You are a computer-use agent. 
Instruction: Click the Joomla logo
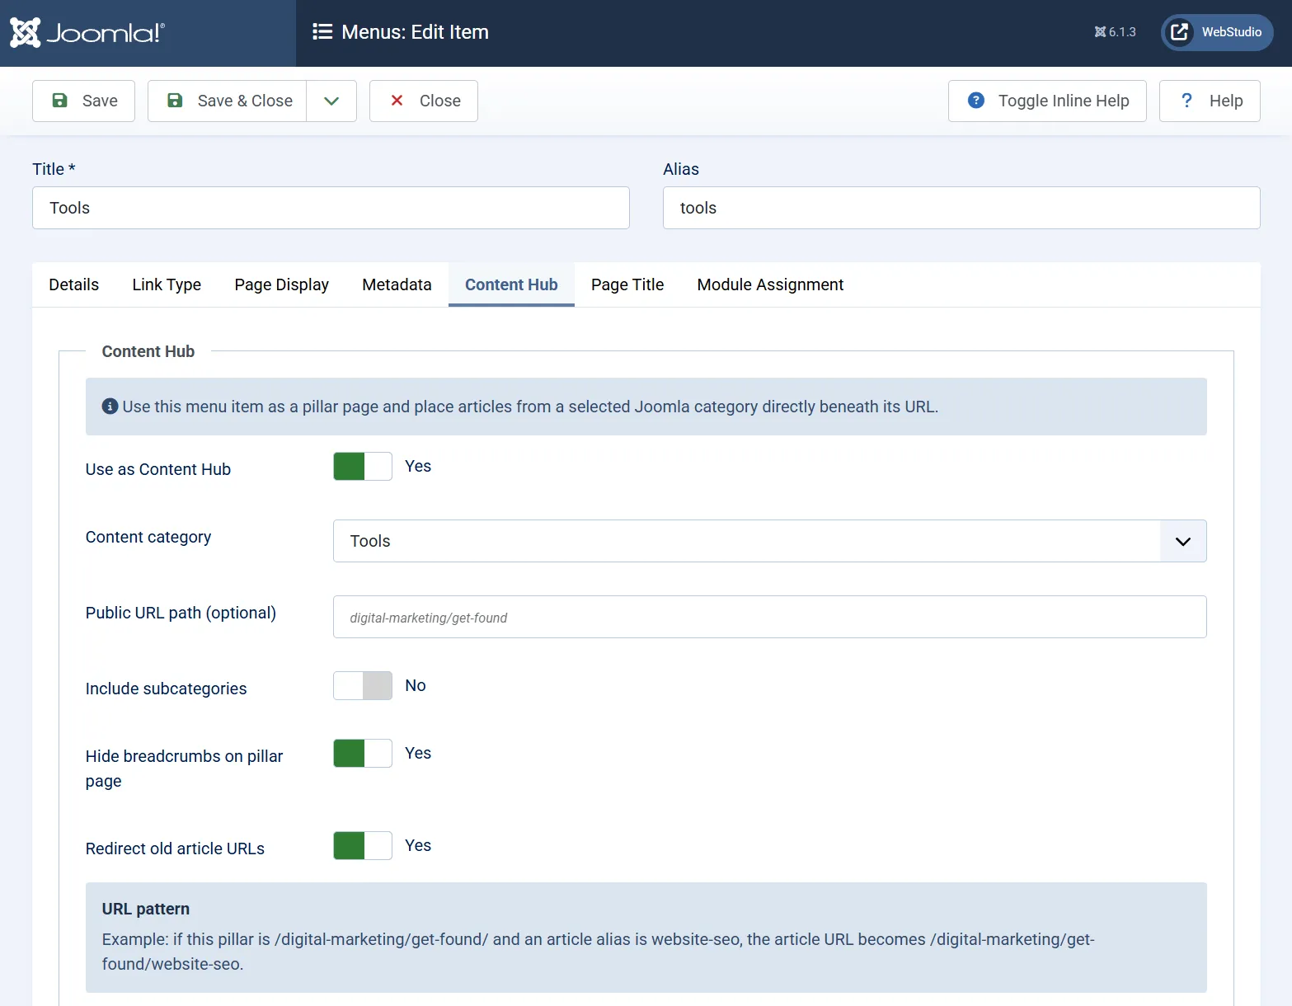pos(87,33)
